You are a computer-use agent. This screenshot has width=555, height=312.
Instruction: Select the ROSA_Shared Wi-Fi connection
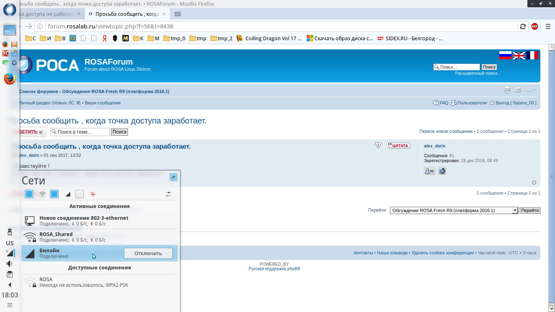pyautogui.click(x=100, y=237)
